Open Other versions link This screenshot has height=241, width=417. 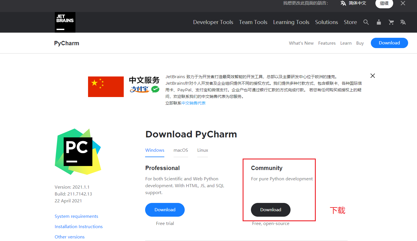[x=70, y=237]
